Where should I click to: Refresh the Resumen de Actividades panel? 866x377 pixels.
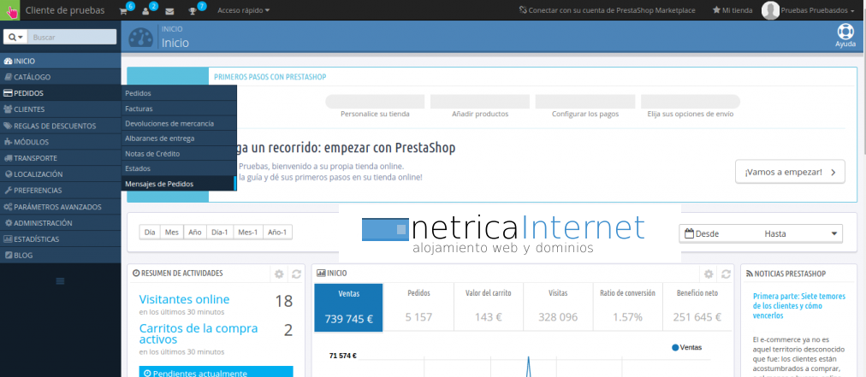tap(296, 274)
